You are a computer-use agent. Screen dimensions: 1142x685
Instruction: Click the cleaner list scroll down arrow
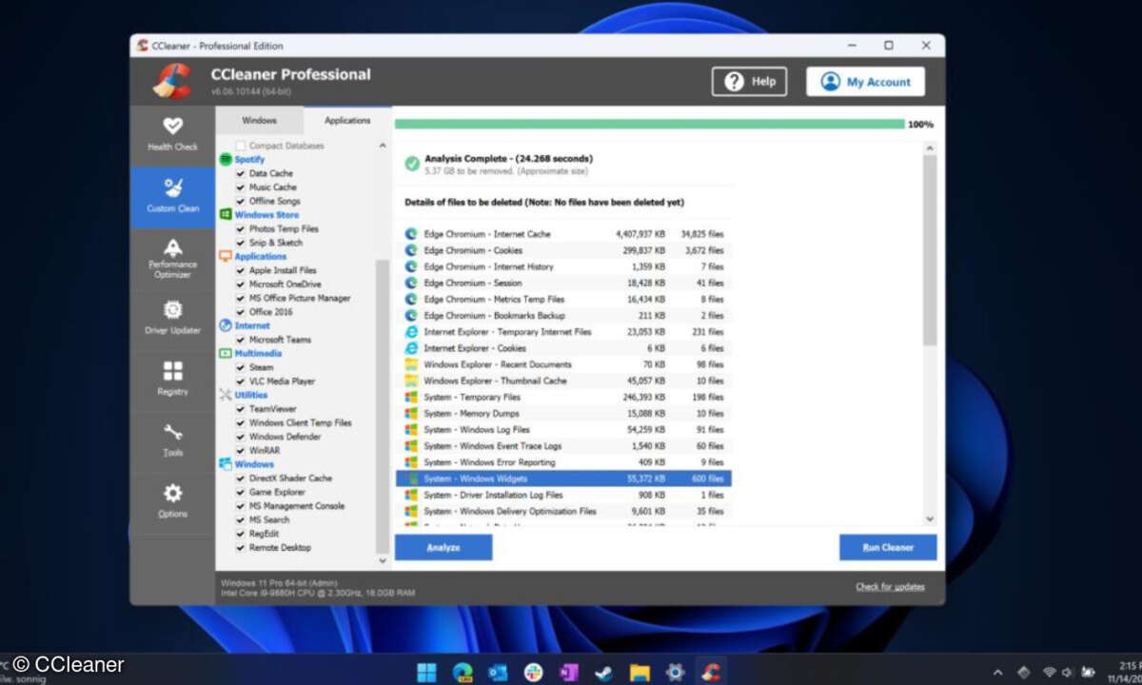[383, 560]
